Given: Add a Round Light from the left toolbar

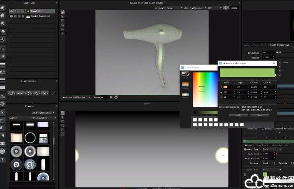Looking at the screenshot, I should click(x=2, y=8).
